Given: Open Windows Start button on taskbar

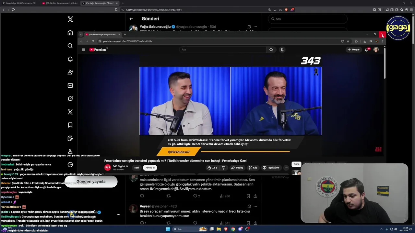Looking at the screenshot, I should 168,229.
